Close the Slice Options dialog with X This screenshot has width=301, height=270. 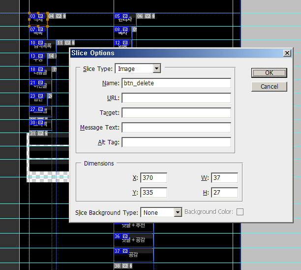click(287, 53)
